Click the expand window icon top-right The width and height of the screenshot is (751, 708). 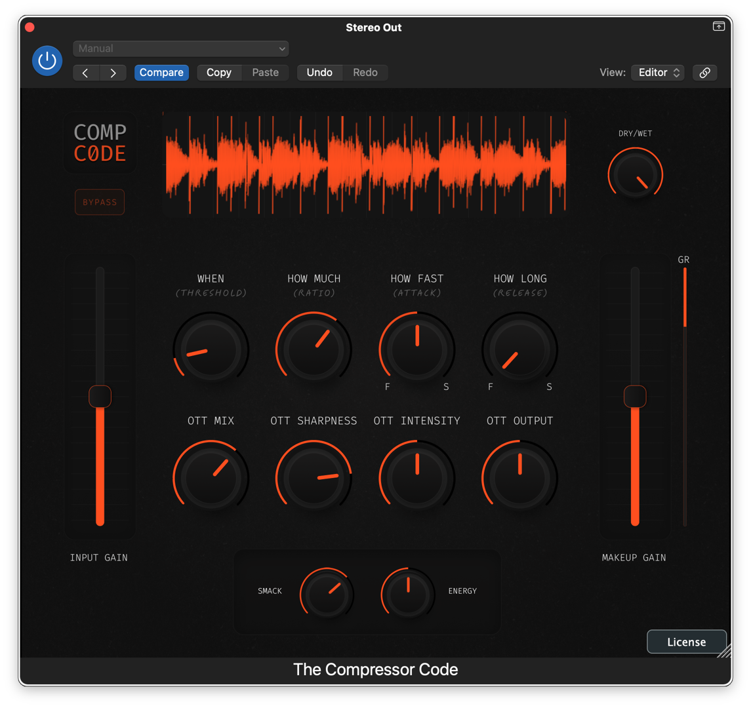(x=718, y=26)
